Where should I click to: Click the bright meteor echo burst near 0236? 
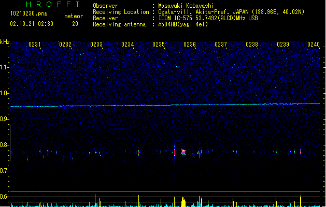pos(183,152)
